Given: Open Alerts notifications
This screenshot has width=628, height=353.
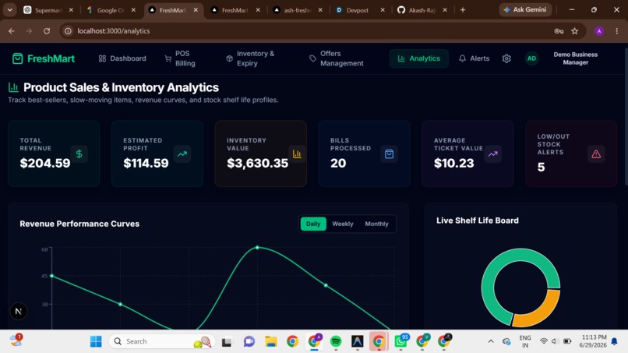Looking at the screenshot, I should [x=475, y=58].
